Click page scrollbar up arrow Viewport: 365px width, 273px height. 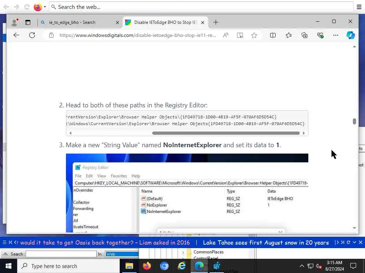(x=354, y=47)
